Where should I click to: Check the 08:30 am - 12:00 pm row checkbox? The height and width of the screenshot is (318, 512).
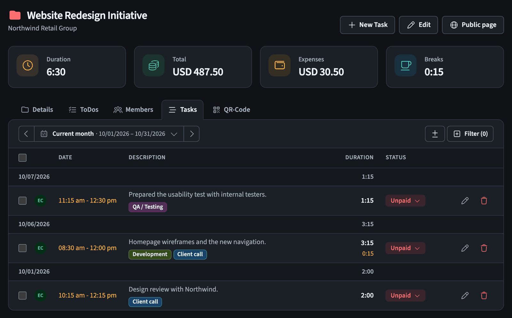[x=22, y=248]
